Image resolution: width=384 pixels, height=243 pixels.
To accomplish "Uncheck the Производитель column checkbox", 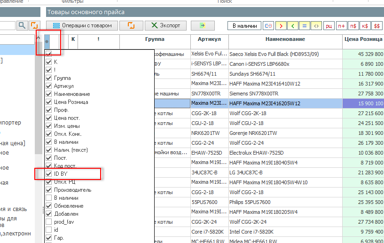I will point(49,190).
